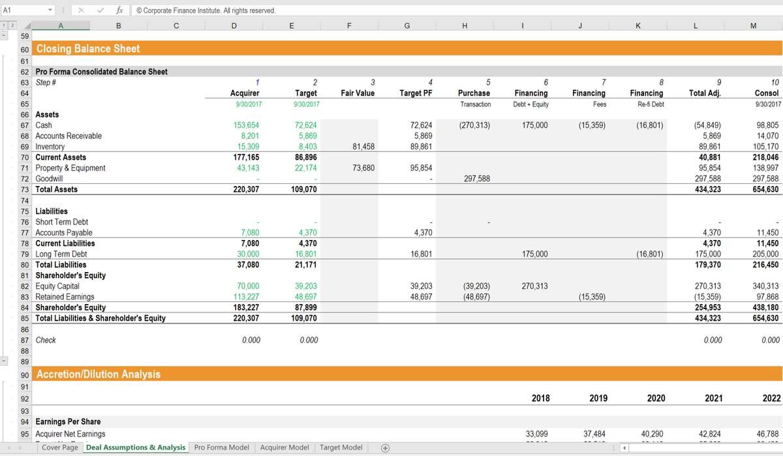The image size is (783, 456).
Task: Switch to the Cover Page sheet tab
Action: (x=59, y=448)
